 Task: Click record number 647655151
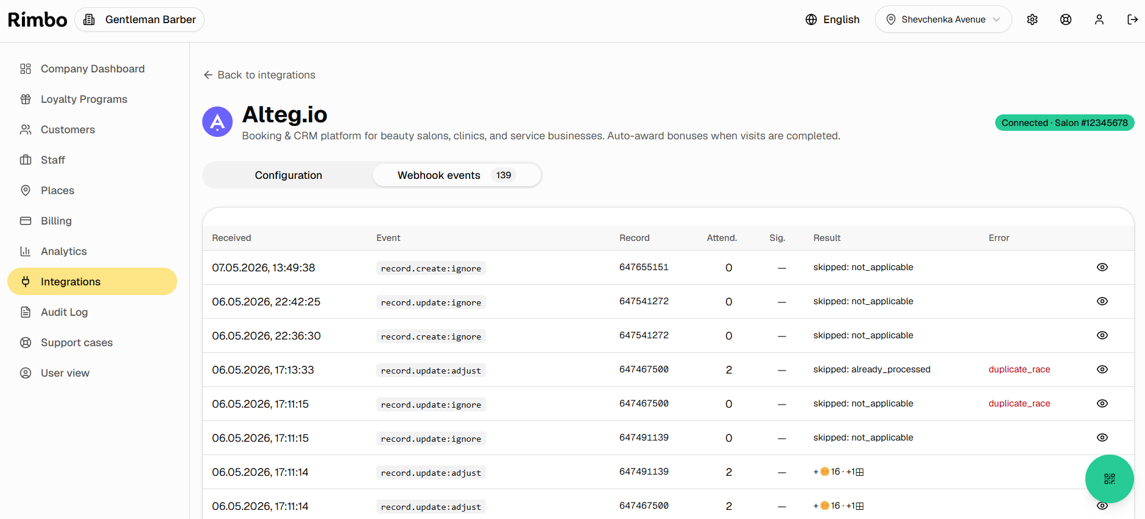coord(644,267)
